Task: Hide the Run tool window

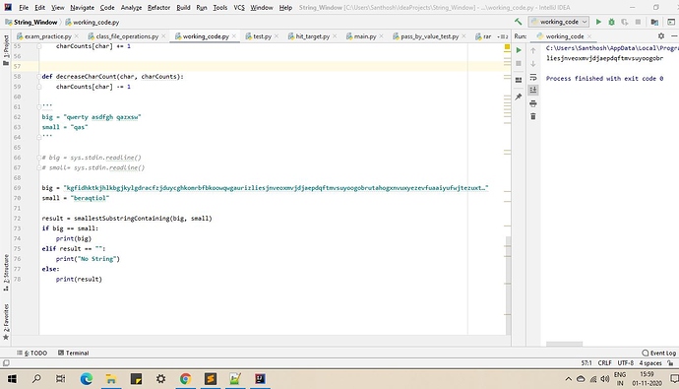Action: tap(674, 36)
